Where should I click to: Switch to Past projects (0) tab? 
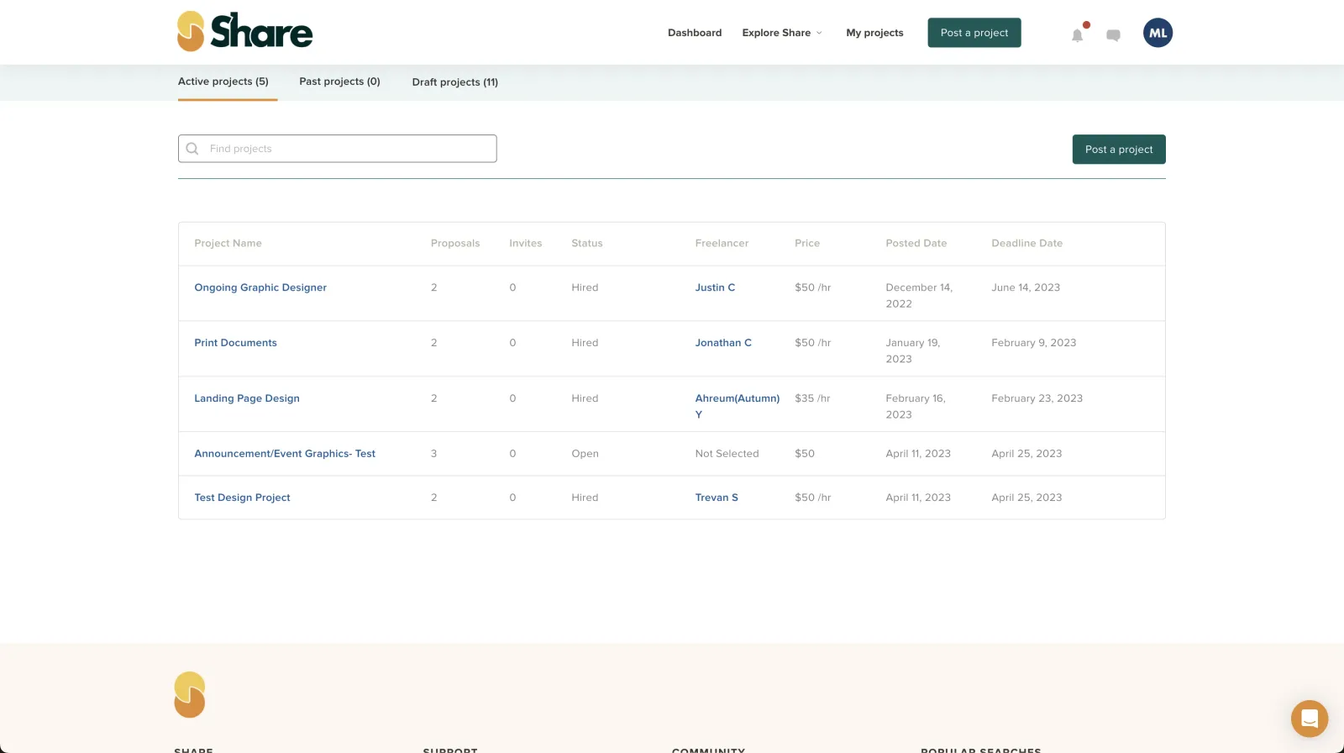[339, 82]
